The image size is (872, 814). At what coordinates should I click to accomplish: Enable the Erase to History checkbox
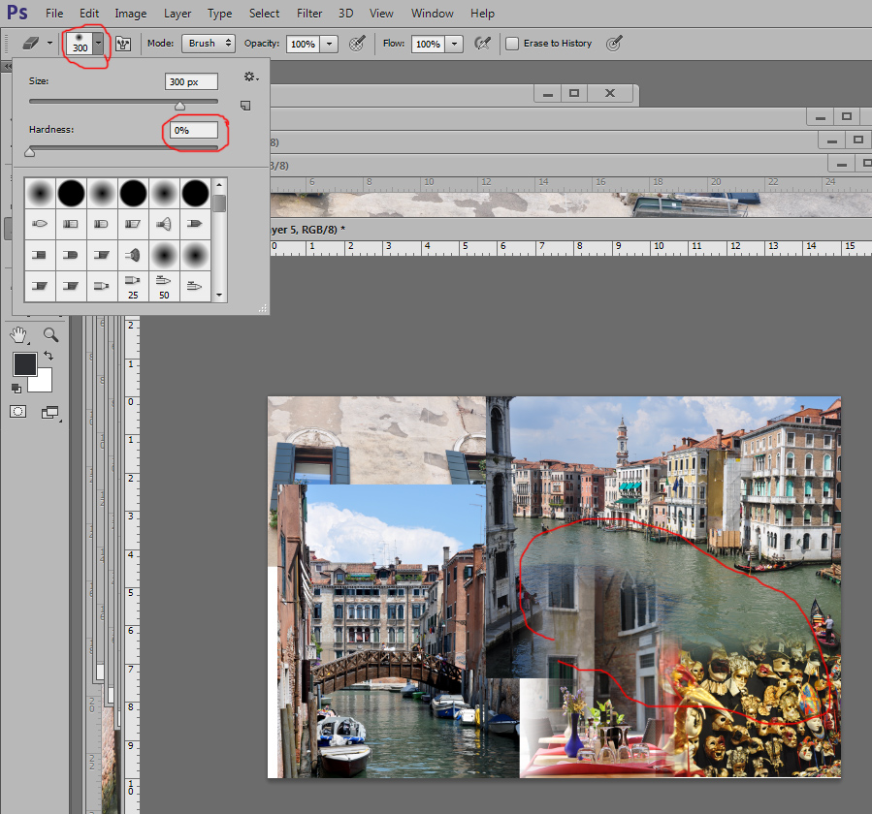click(512, 44)
